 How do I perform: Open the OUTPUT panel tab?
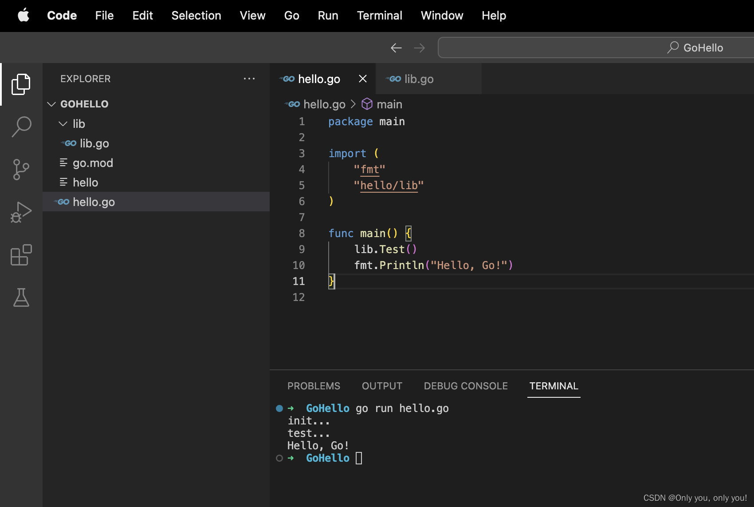point(382,386)
